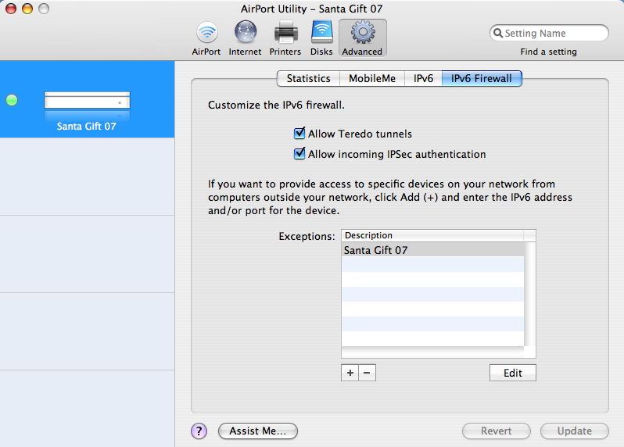
Task: Click the Assist Me... button
Action: [x=258, y=431]
